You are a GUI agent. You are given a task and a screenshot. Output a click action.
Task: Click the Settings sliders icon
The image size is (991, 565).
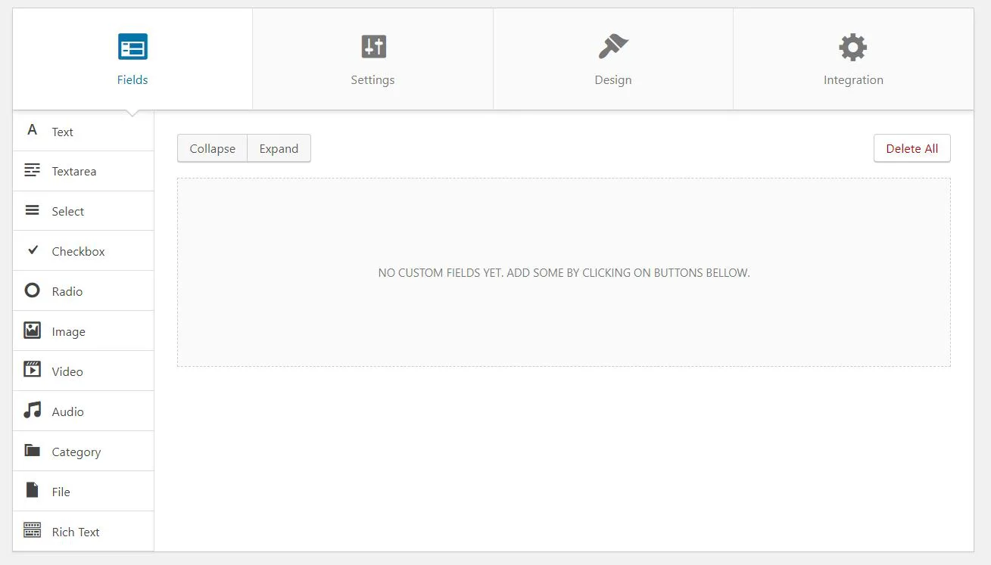[373, 47]
